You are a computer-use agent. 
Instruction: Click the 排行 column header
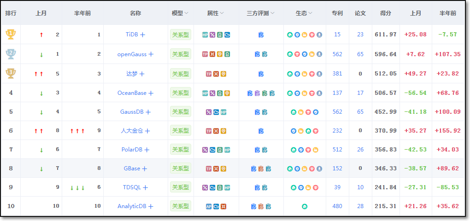pyautogui.click(x=11, y=13)
